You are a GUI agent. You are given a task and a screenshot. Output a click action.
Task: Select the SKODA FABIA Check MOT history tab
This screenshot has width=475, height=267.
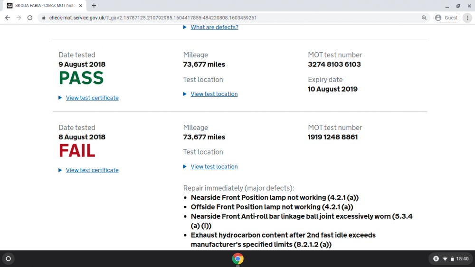tap(45, 5)
